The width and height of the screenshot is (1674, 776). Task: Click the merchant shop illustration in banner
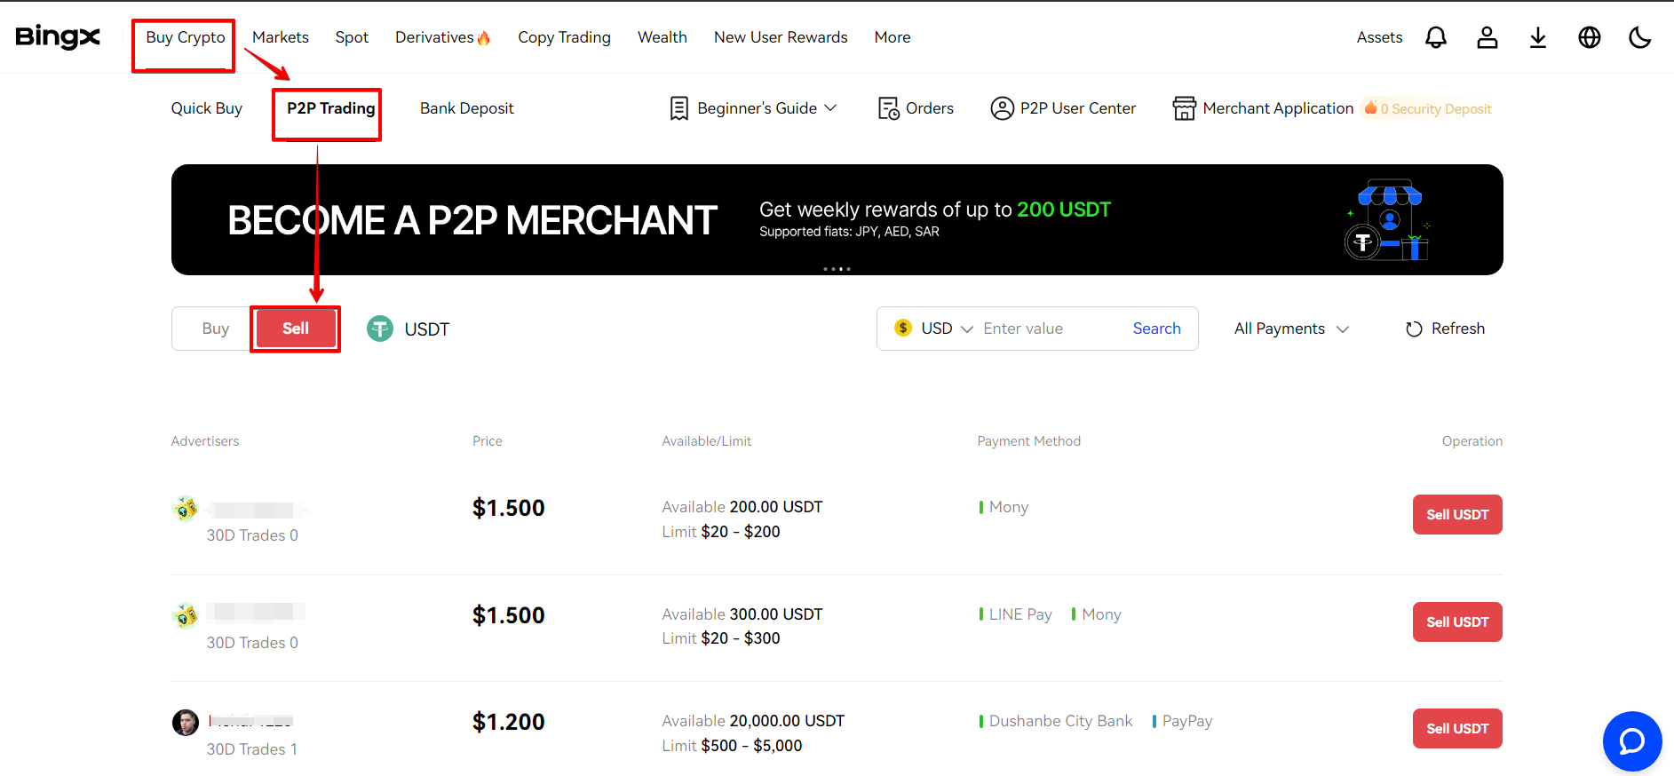1388,221
